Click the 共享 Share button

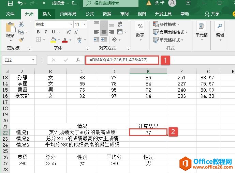point(212,14)
